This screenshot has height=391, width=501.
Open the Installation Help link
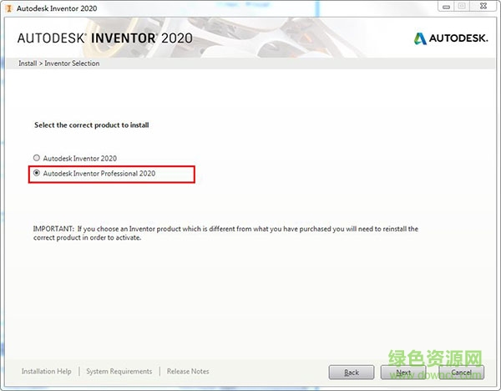tap(47, 371)
